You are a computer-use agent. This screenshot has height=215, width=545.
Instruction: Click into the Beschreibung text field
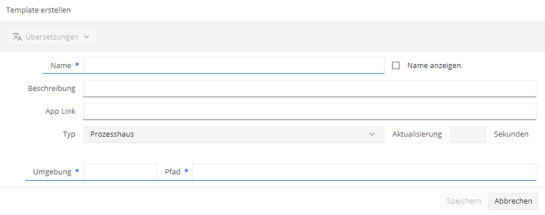tap(309, 89)
